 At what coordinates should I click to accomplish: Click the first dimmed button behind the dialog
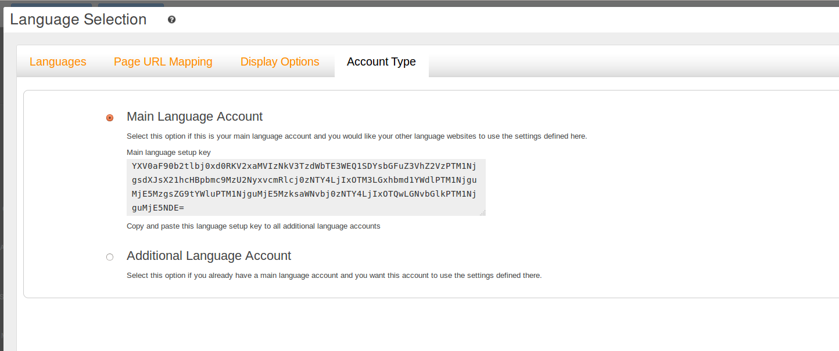pos(51,3)
